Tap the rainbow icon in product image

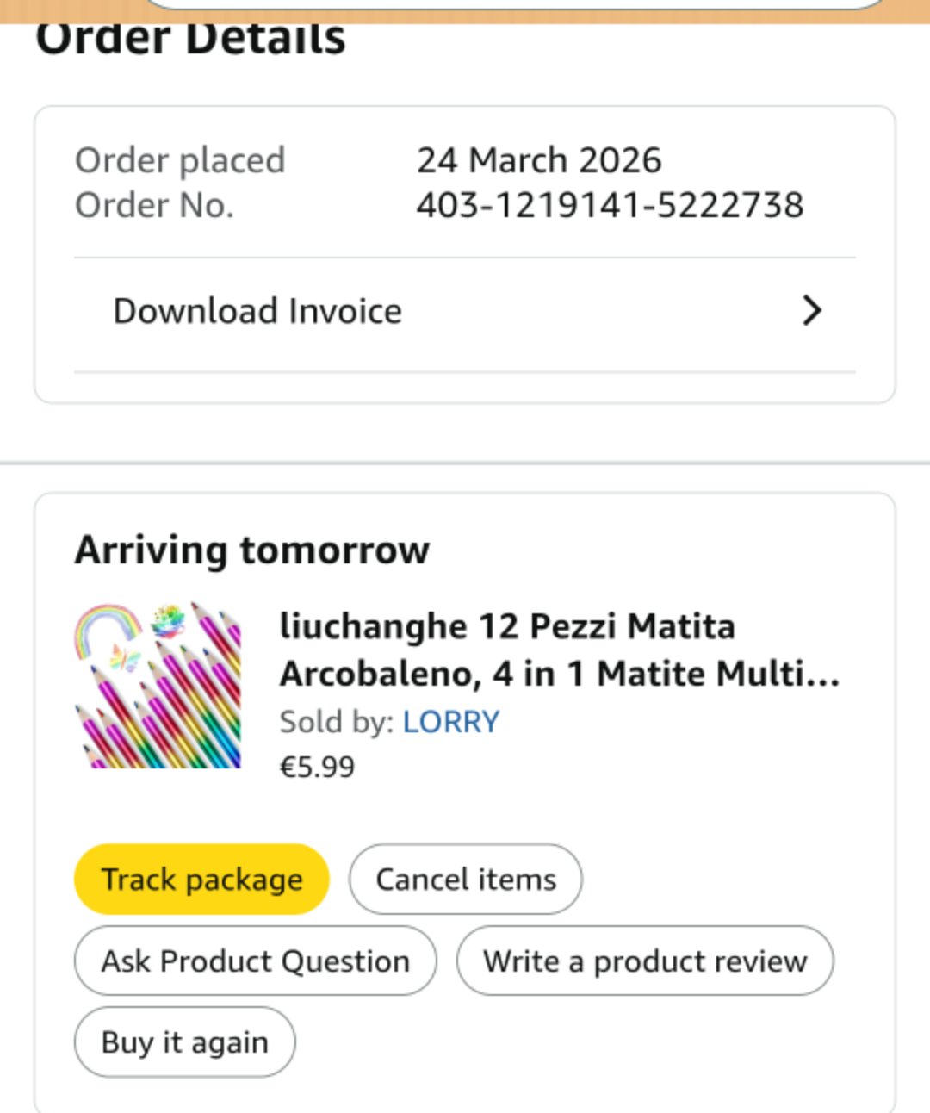point(108,629)
